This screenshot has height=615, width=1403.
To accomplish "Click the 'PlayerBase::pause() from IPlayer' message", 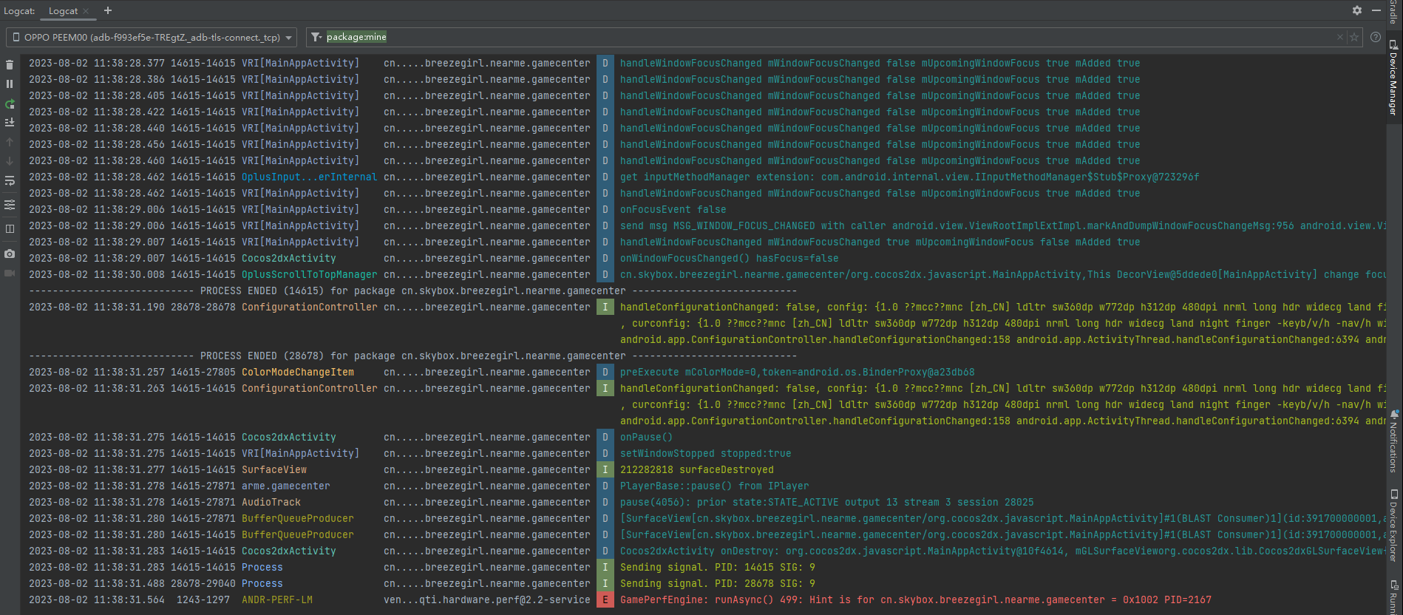I will point(714,486).
